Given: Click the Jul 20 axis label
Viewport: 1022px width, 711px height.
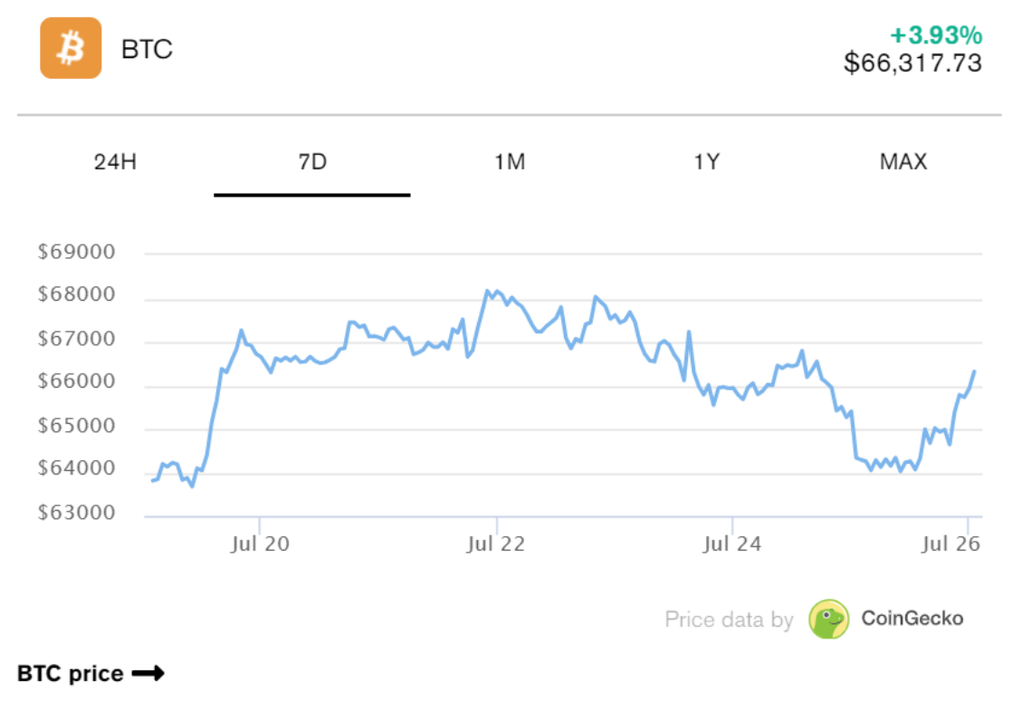Looking at the screenshot, I should click(x=261, y=543).
